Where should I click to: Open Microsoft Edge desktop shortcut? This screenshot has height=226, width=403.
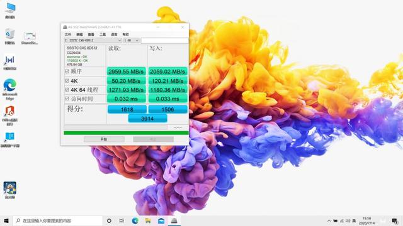(10, 89)
